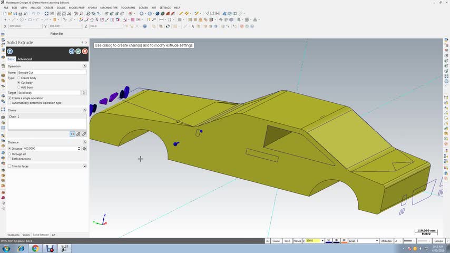Open the SOLIDS menu
This screenshot has width=450, height=253.
pyautogui.click(x=61, y=8)
